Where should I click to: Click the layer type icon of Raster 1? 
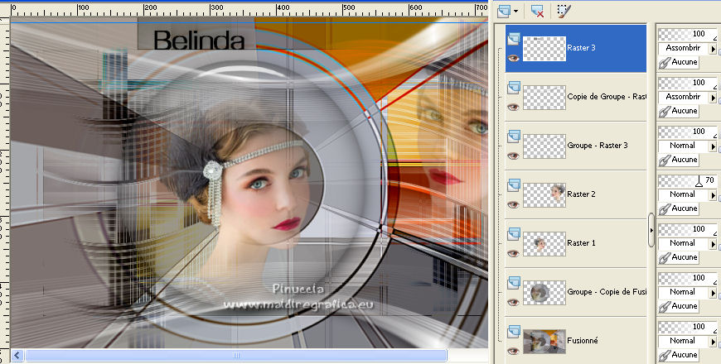pos(514,234)
